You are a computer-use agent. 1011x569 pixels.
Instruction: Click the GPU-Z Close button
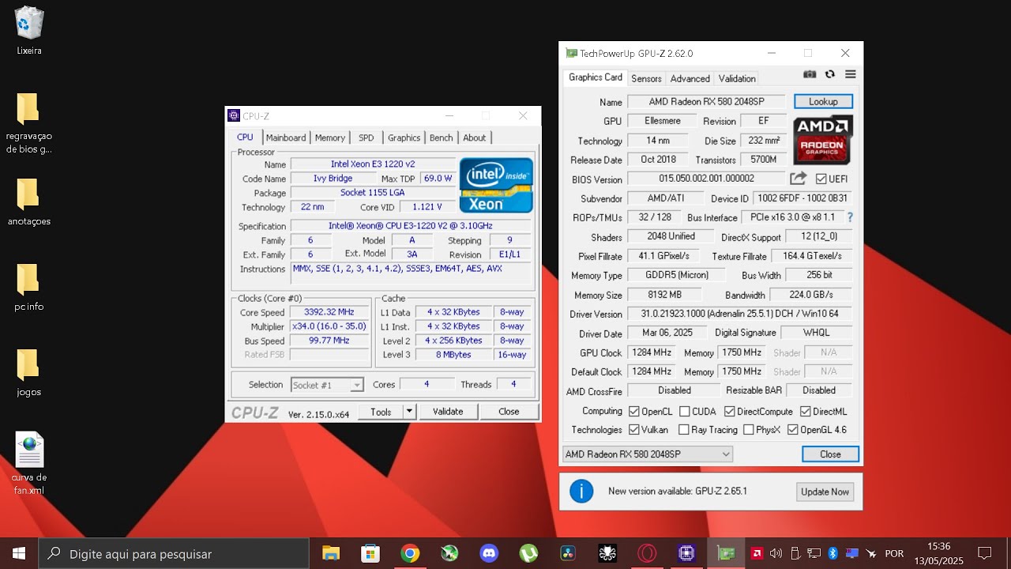click(x=830, y=454)
